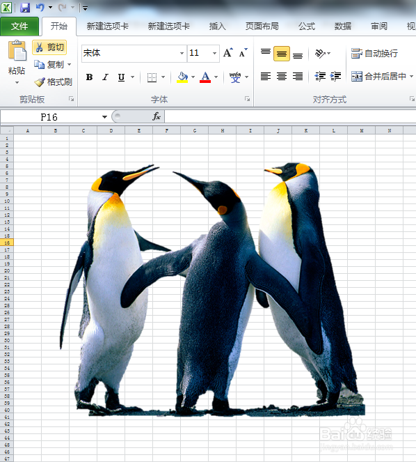416x462 pixels.
Task: Click the cell borders icon
Action: click(152, 77)
